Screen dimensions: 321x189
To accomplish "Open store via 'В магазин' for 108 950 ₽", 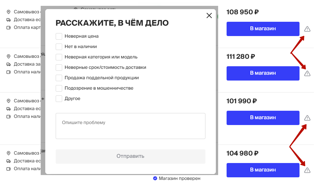I will 263,29.
